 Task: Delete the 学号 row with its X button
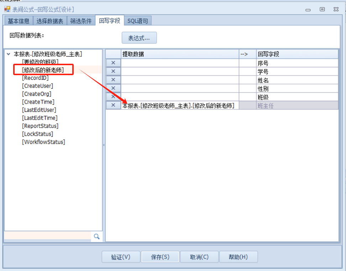tap(113, 72)
